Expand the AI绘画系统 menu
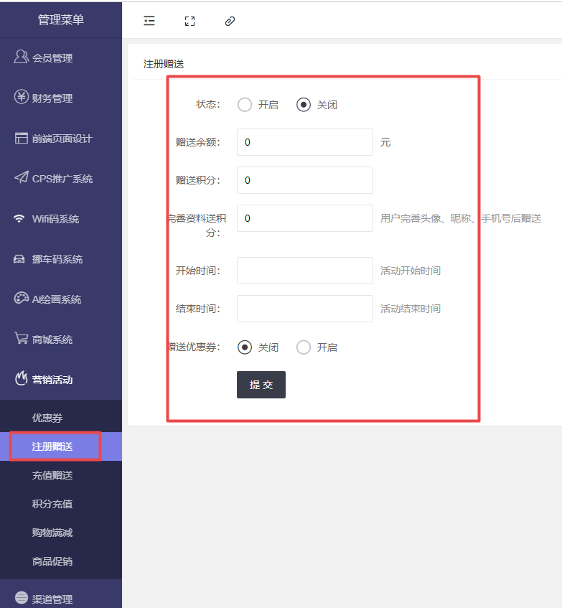The width and height of the screenshot is (562, 608). tap(61, 299)
